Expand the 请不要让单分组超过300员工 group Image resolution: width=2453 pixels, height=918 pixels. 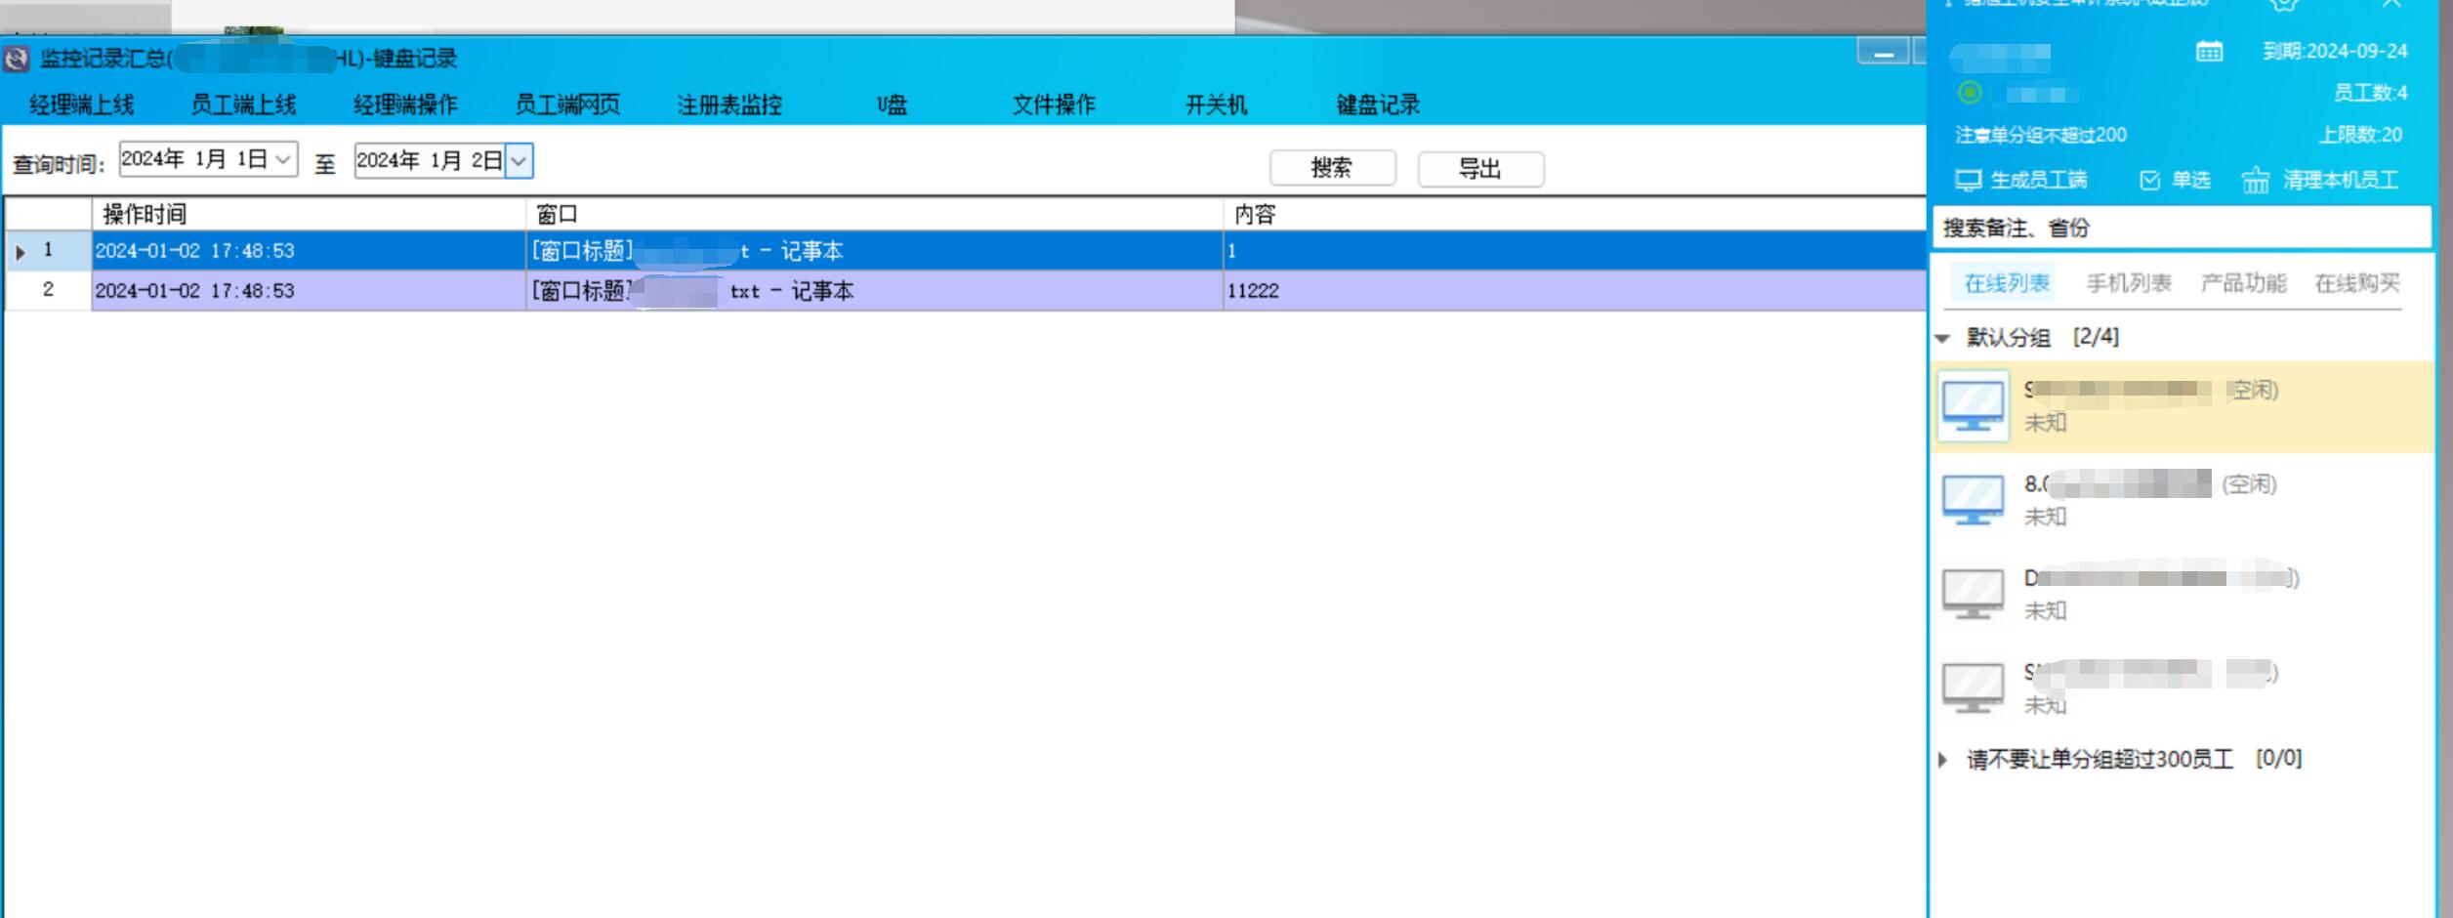tap(1942, 760)
